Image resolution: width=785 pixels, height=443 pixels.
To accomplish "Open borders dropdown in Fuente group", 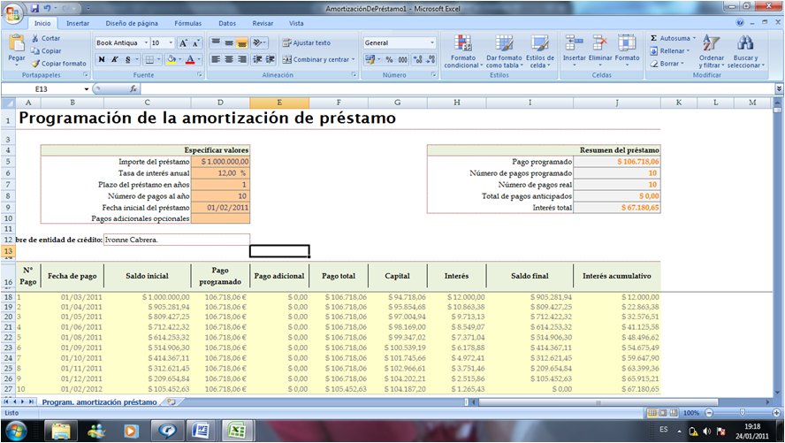I will point(158,59).
